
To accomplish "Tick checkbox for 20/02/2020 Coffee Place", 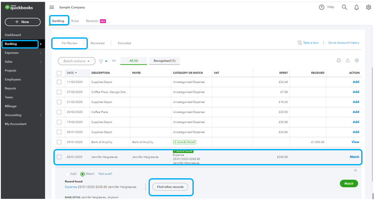I will (x=59, y=112).
